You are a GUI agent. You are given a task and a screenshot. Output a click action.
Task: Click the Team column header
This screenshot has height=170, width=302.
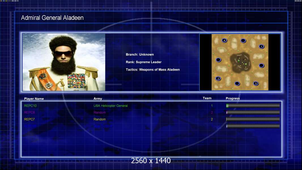coord(207,98)
